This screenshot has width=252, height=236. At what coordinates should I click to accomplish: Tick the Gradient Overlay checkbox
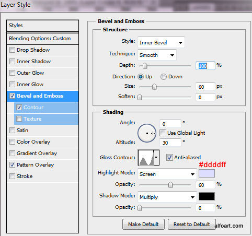tap(12, 154)
